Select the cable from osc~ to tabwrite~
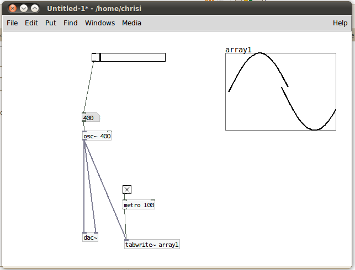 pyautogui.click(x=105, y=190)
